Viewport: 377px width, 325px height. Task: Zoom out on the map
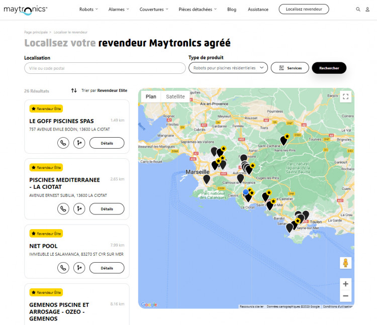pos(345,296)
